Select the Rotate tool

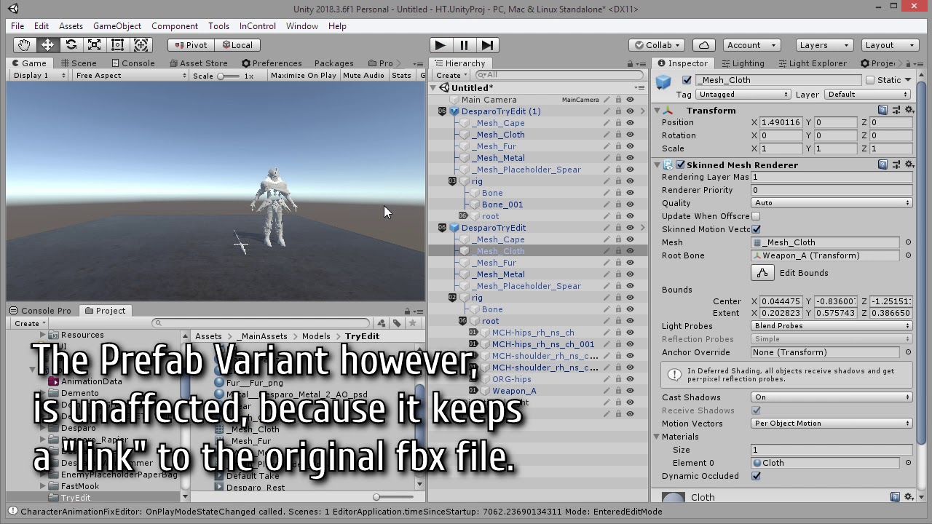point(71,45)
